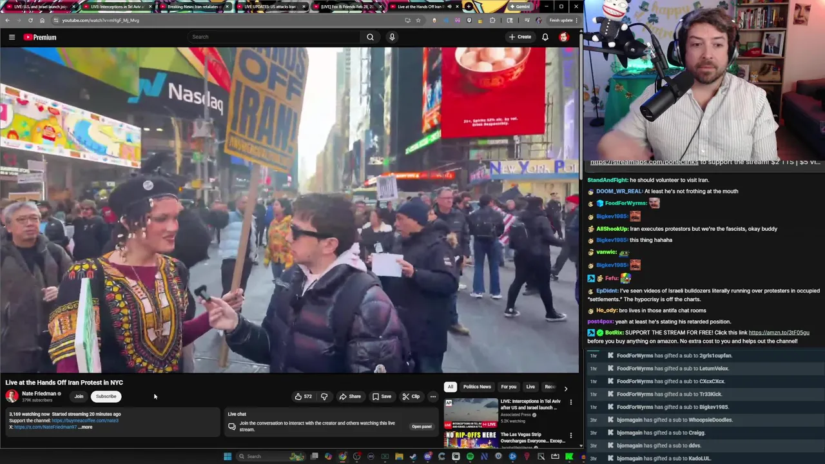Open options for Las Vegas Strip video

pyautogui.click(x=570, y=436)
